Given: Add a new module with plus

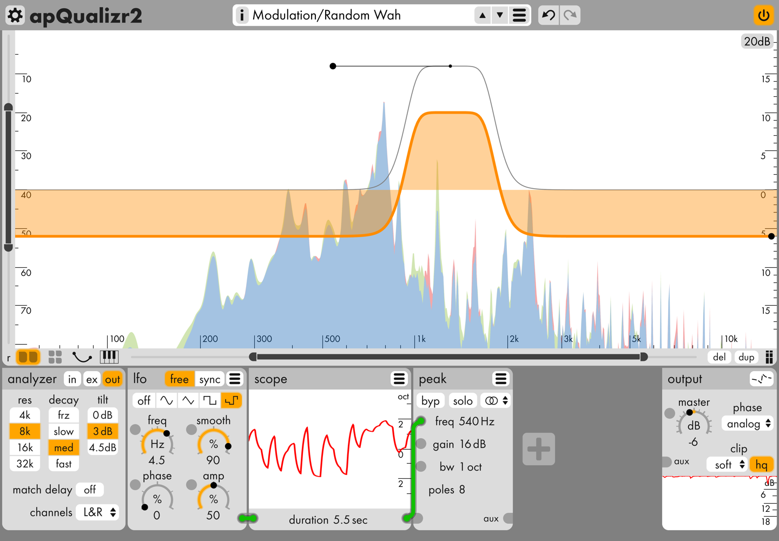Looking at the screenshot, I should (x=539, y=449).
